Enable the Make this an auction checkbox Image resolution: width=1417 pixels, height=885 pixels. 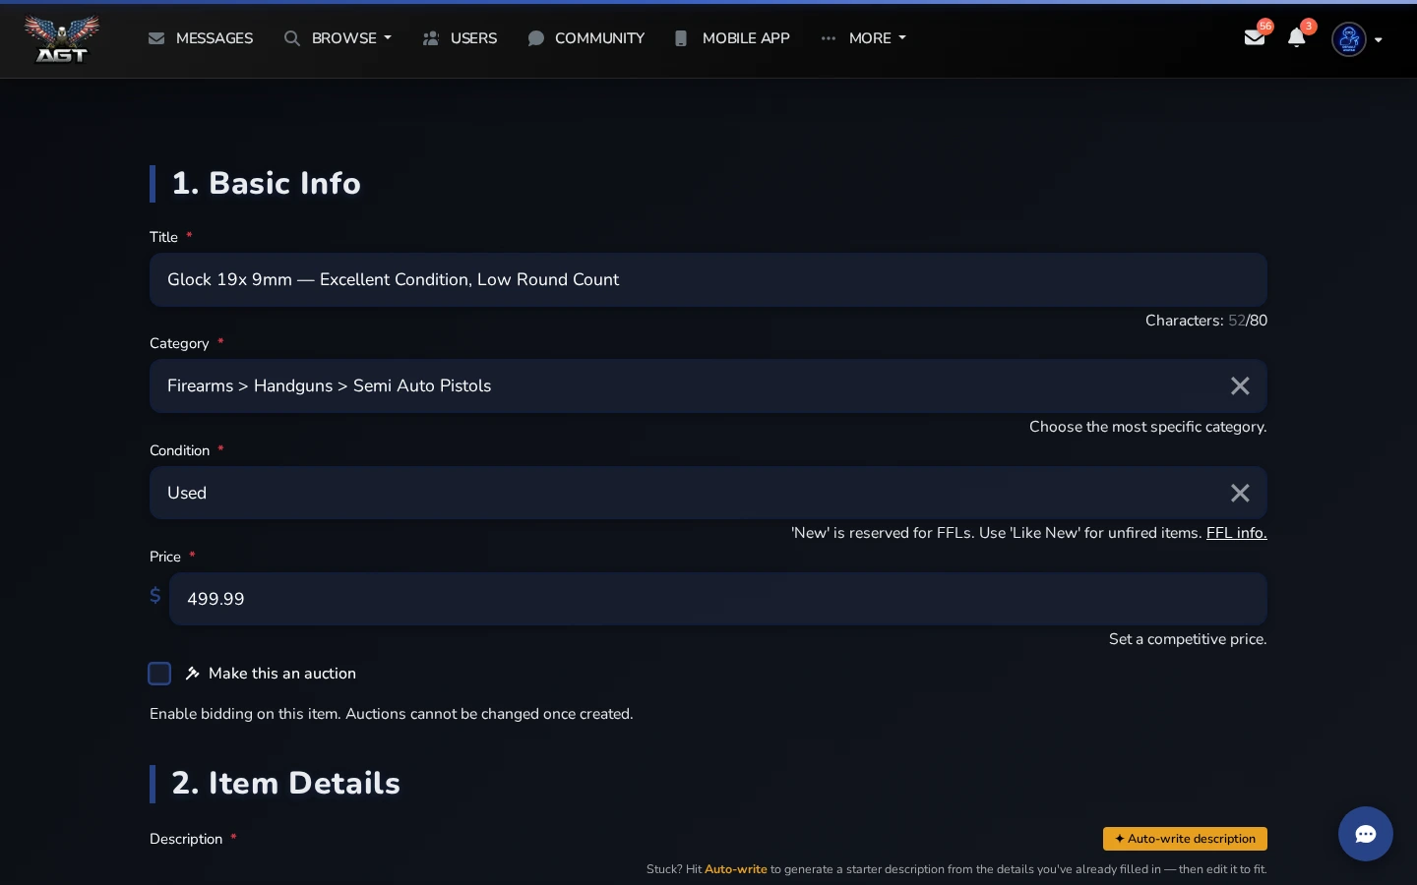point(159,674)
